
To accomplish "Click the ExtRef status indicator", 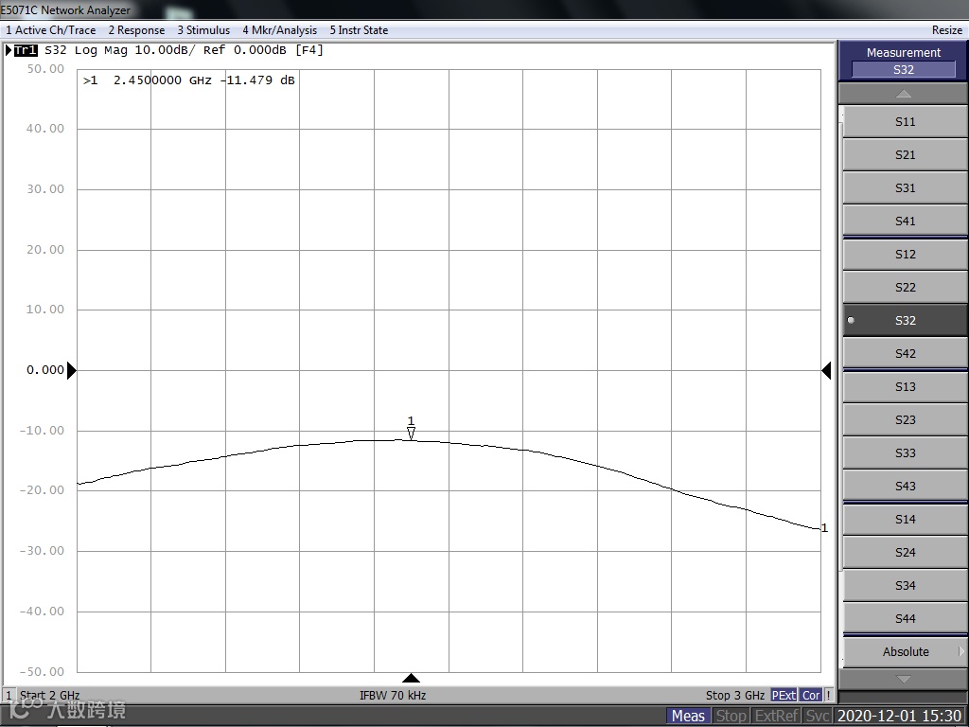I will (x=777, y=716).
